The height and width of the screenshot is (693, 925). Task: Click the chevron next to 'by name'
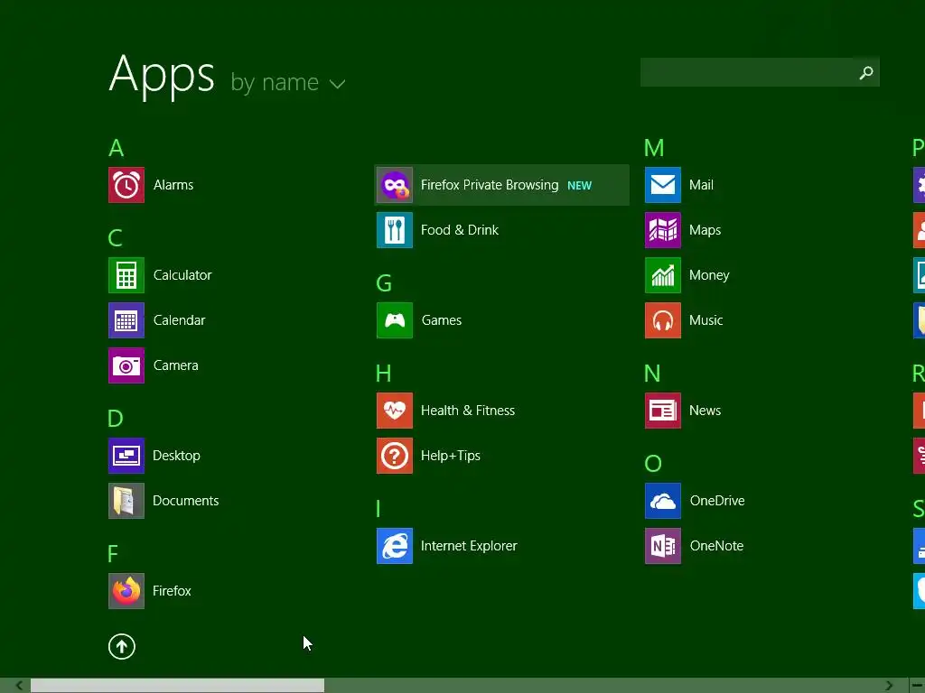click(338, 85)
